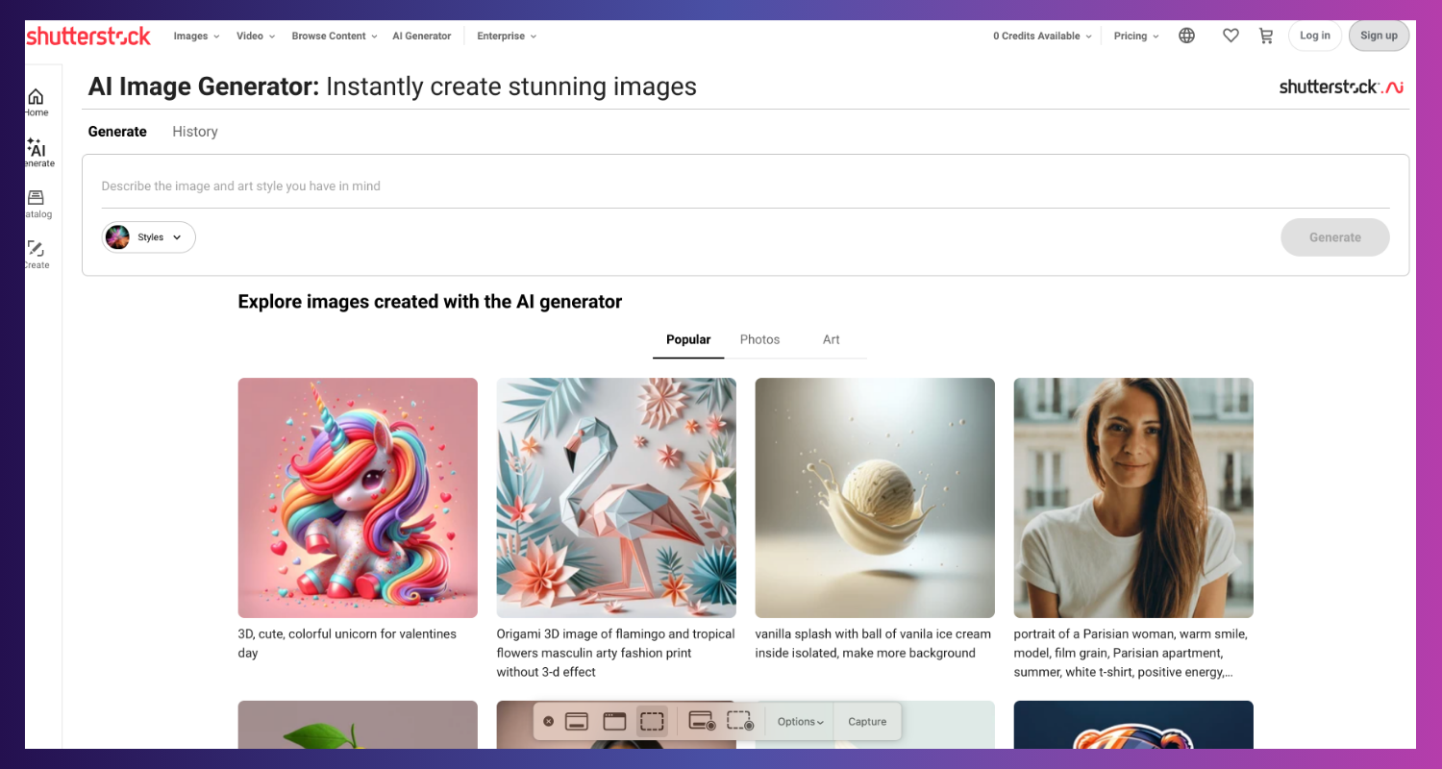The width and height of the screenshot is (1442, 769).
Task: Select the Popular tab
Action: [688, 339]
